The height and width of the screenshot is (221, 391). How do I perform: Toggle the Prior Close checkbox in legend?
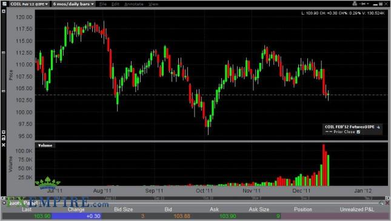[x=358, y=132]
